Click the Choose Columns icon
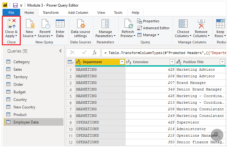The height and width of the screenshot is (148, 229). (x=183, y=24)
